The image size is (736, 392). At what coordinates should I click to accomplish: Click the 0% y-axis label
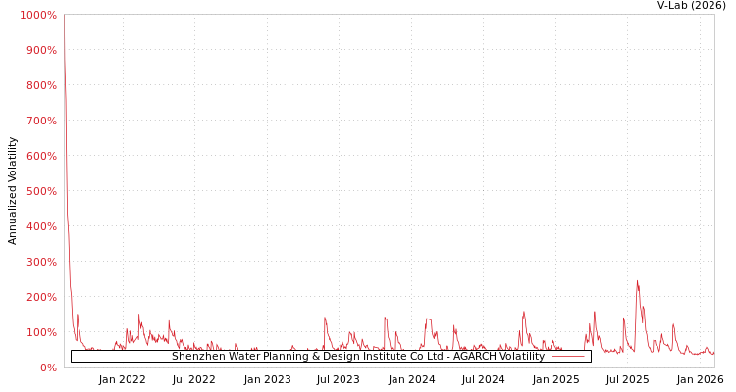[x=46, y=367]
